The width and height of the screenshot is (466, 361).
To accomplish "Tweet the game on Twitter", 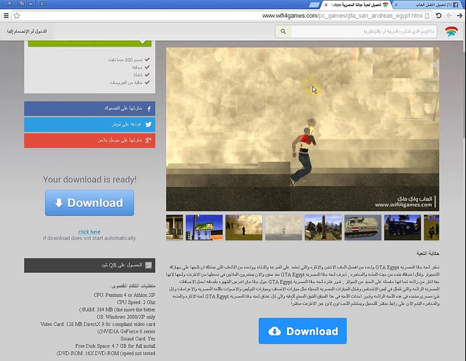I will click(x=90, y=124).
